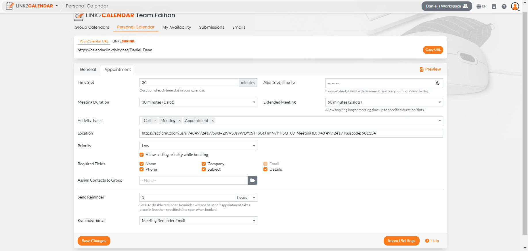528x251 pixels.
Task: Copy the calendar URL
Action: tap(433, 50)
